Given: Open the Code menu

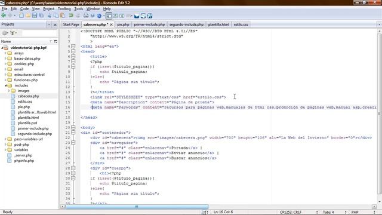Looking at the screenshot, I should click(24, 8).
